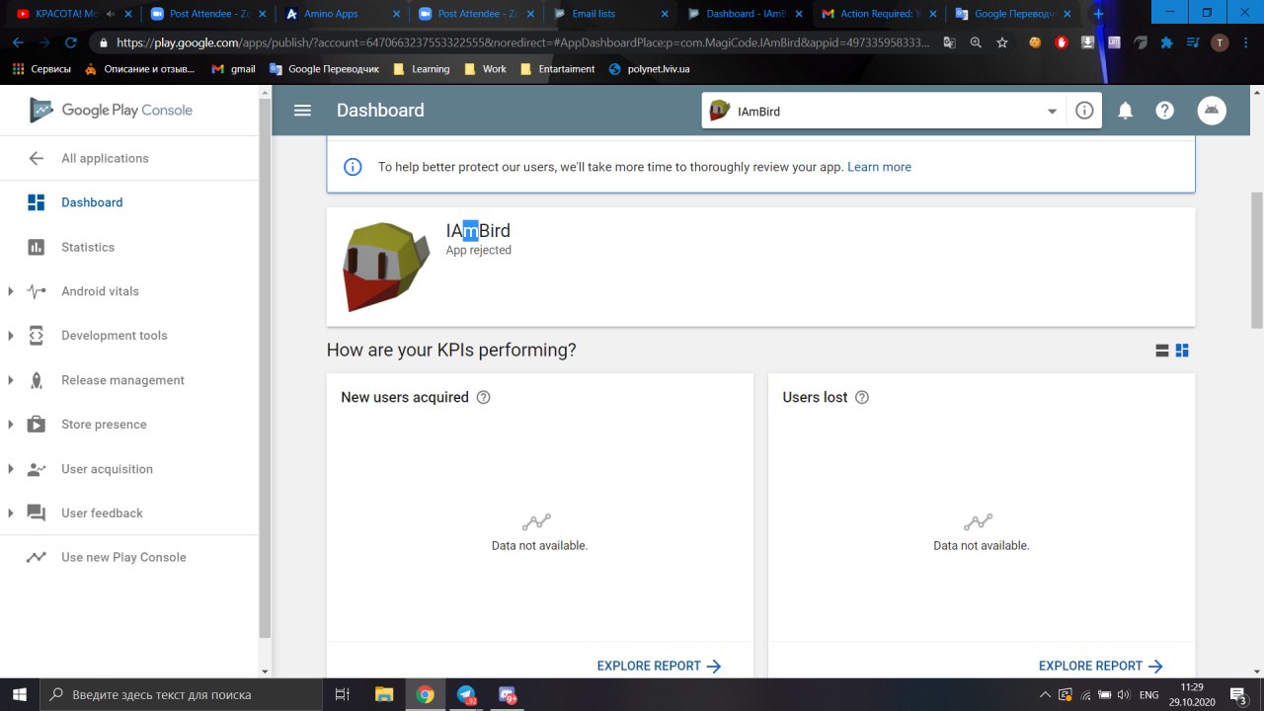This screenshot has width=1264, height=711.
Task: Open the download arrow extension
Action: point(1087,42)
